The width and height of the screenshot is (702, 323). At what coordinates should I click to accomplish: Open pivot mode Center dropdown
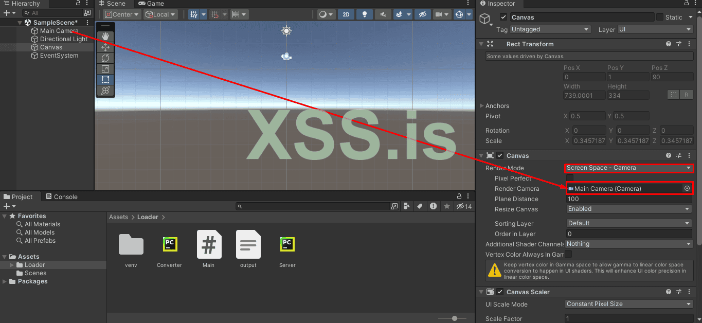point(121,14)
